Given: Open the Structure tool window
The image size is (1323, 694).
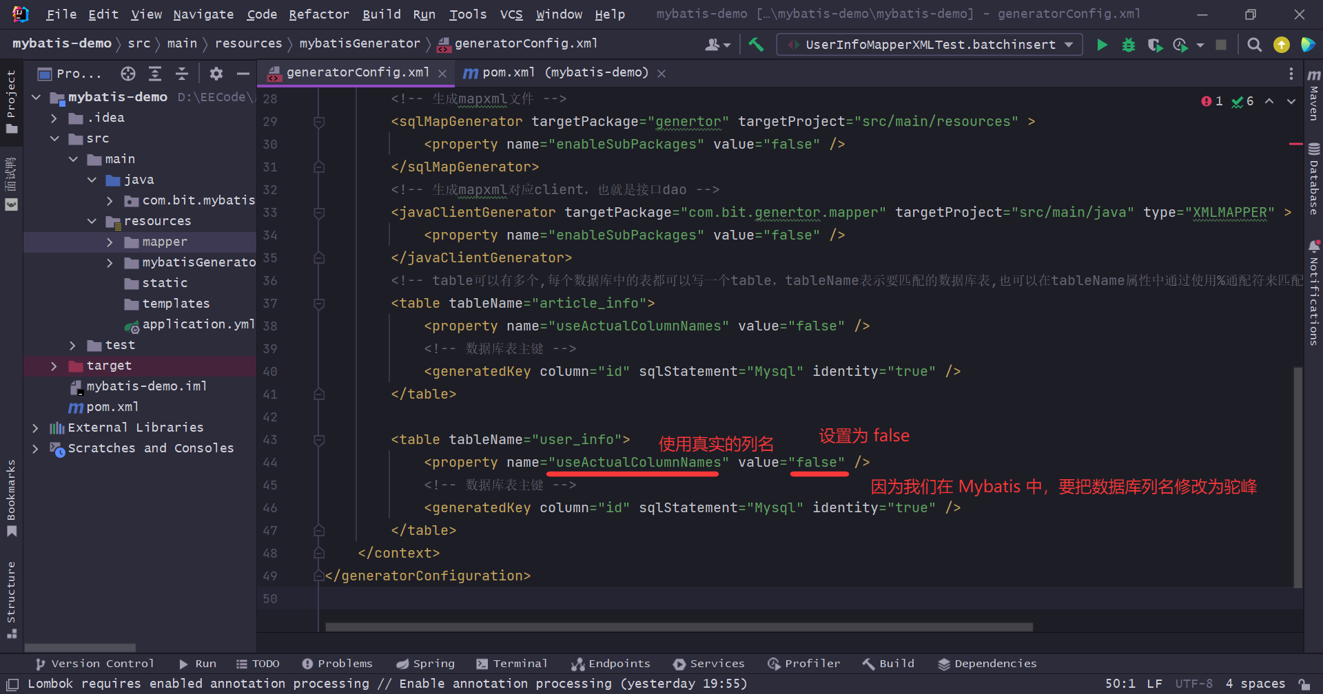Looking at the screenshot, I should pyautogui.click(x=11, y=599).
